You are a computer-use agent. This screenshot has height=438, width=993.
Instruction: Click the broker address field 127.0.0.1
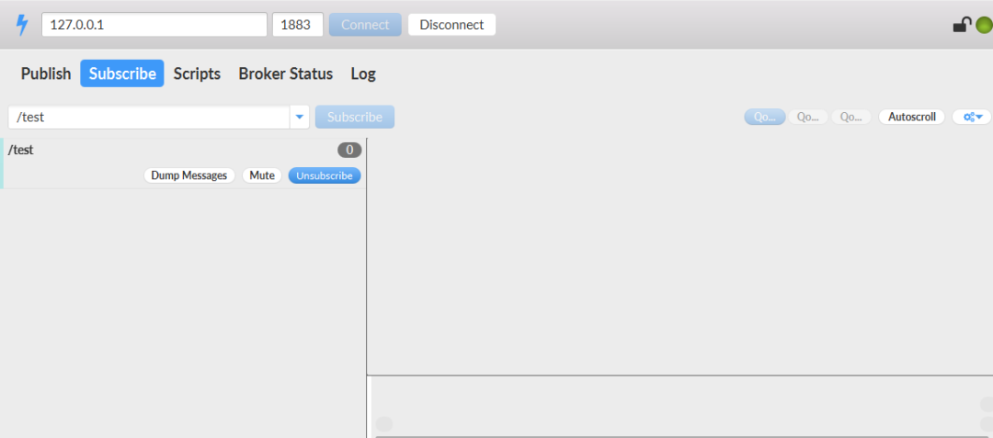click(x=154, y=25)
